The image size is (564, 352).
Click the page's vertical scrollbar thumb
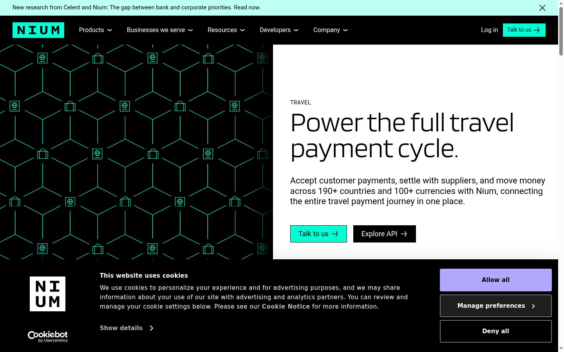(561, 31)
